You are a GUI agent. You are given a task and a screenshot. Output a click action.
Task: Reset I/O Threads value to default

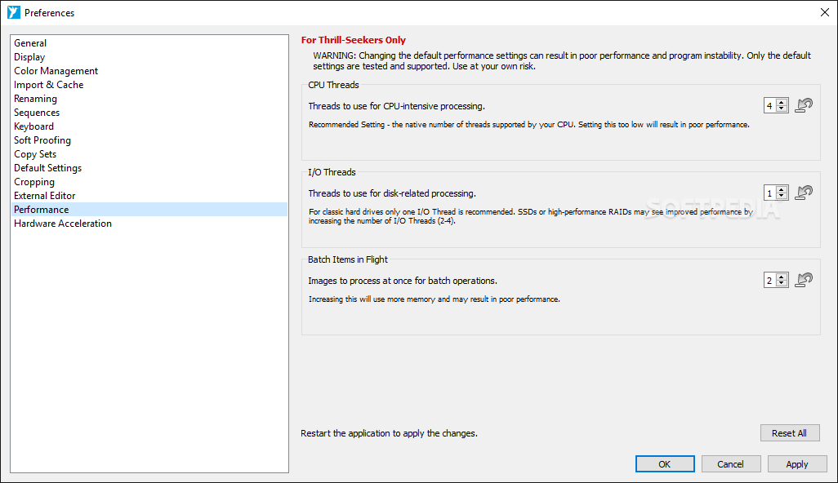(804, 193)
